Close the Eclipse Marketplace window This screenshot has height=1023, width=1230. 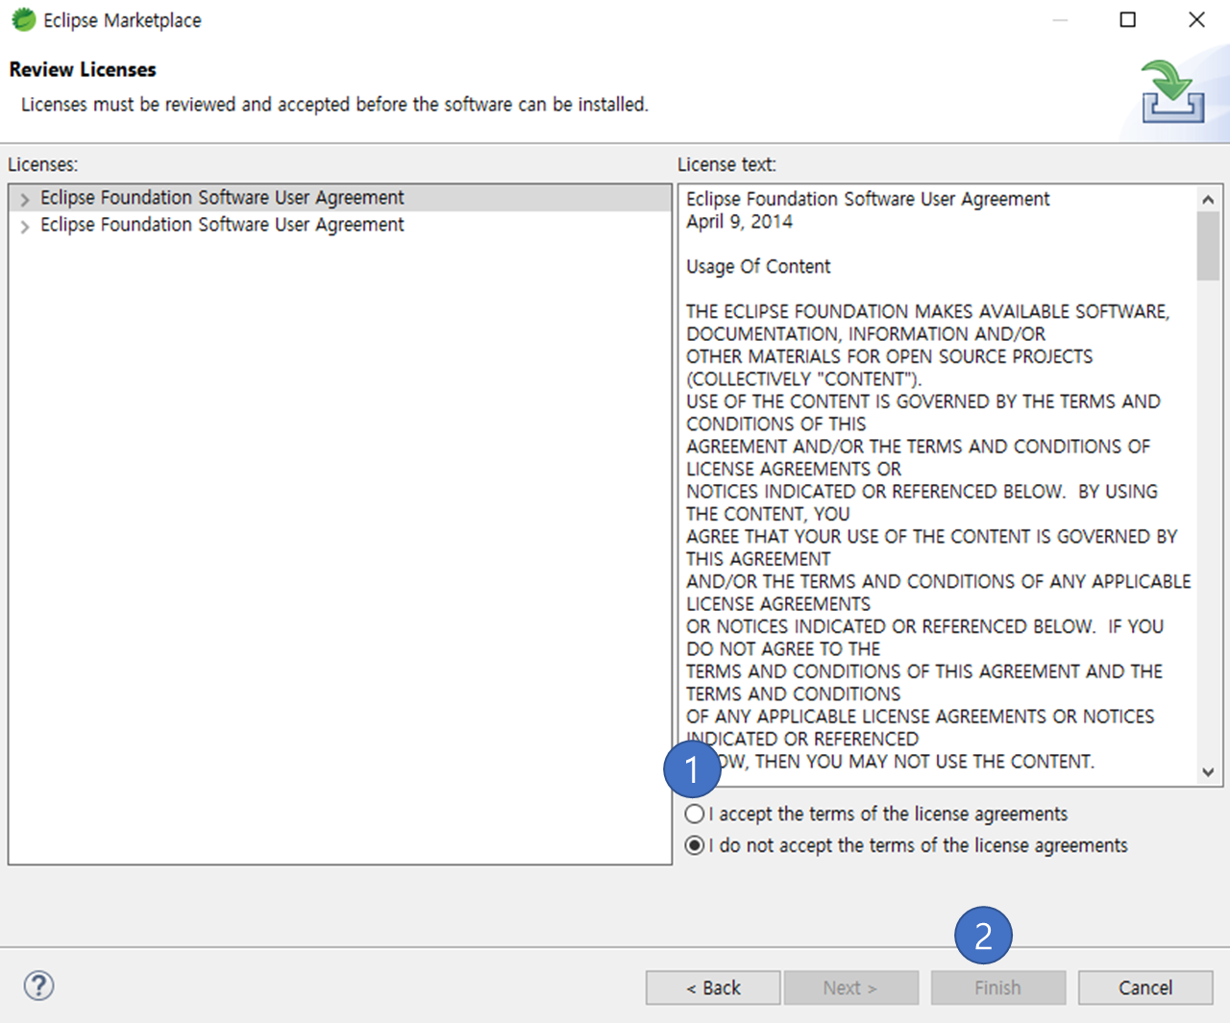coord(1196,19)
